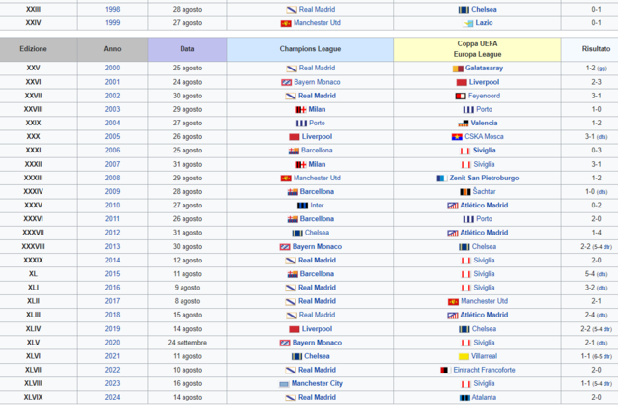Click the Šachtar flag icon
This screenshot has height=414, width=618.
[x=465, y=192]
